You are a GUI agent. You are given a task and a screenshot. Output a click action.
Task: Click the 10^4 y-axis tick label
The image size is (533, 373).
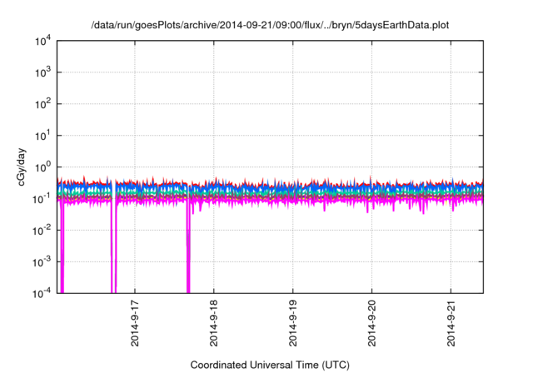coord(42,41)
